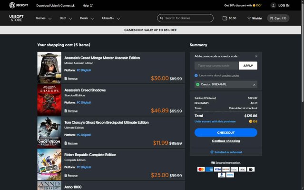Viewport: 304px width, 190px height.
Task: Click Ghost Recon Breakpoint Ultimate Edition title
Action: (107, 122)
